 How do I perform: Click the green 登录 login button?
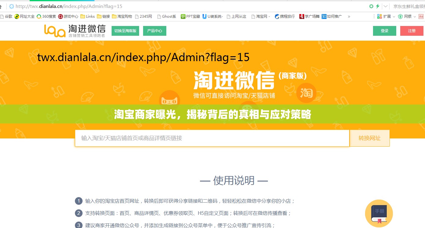tap(385, 31)
